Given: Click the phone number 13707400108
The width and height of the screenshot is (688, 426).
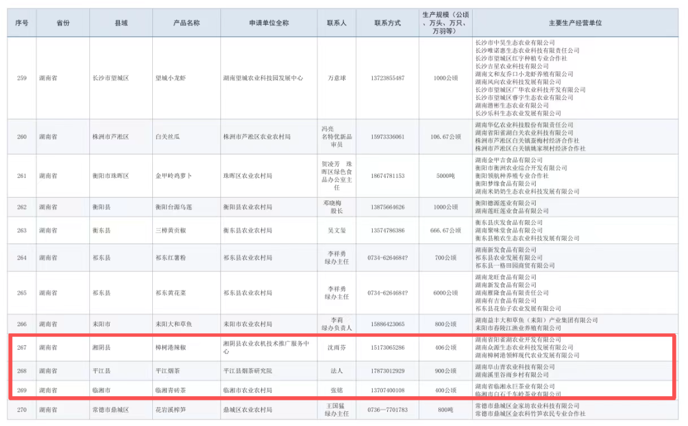Looking at the screenshot, I should 387,390.
